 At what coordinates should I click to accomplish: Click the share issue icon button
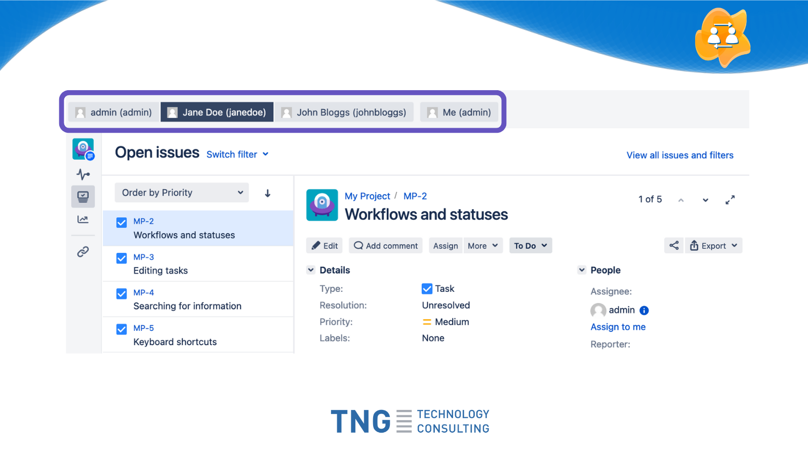pos(674,246)
